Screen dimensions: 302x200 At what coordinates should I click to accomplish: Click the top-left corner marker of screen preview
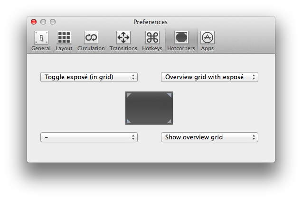tap(129, 95)
